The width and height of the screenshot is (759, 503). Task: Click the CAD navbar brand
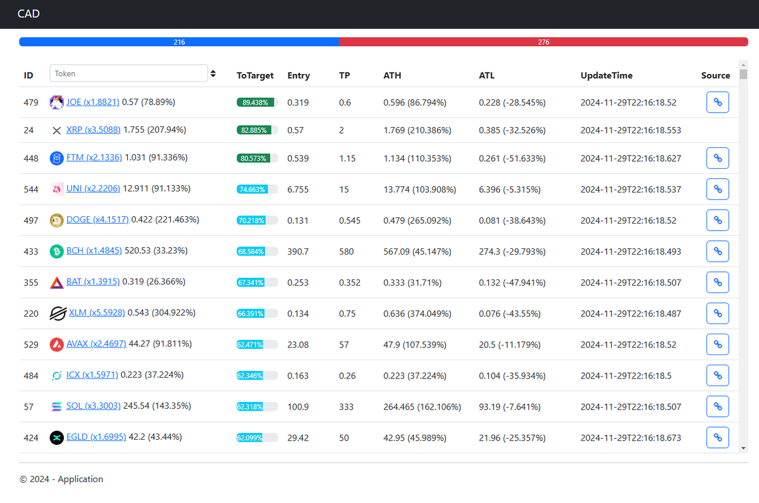pos(28,14)
